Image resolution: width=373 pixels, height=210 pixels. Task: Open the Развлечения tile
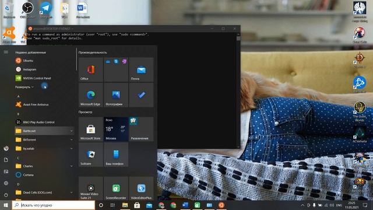point(141,129)
